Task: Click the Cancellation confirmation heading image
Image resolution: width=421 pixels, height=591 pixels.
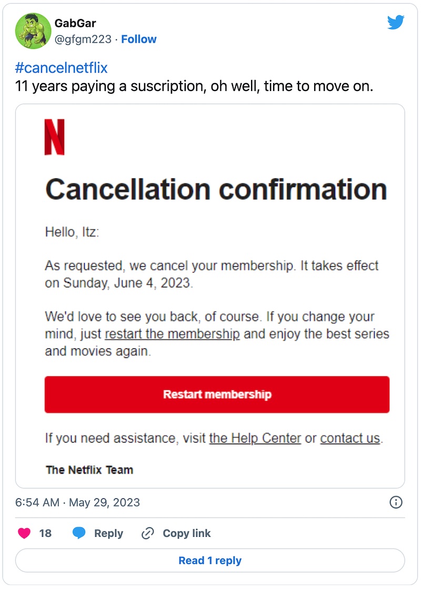Action: pos(216,189)
